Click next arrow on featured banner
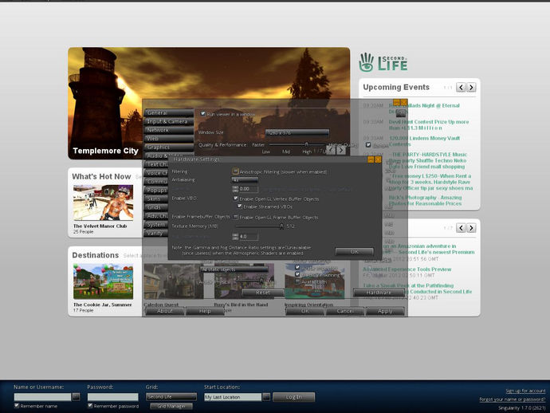 [x=341, y=150]
